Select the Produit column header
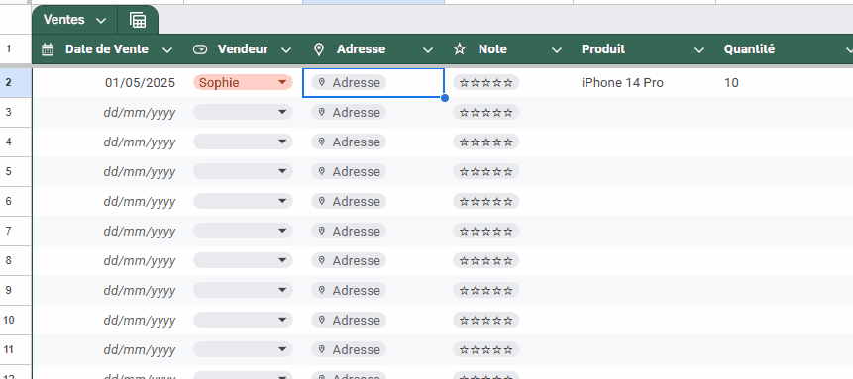This screenshot has height=379, width=853. click(x=645, y=49)
